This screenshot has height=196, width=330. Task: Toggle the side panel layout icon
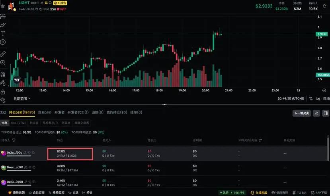tap(326, 113)
